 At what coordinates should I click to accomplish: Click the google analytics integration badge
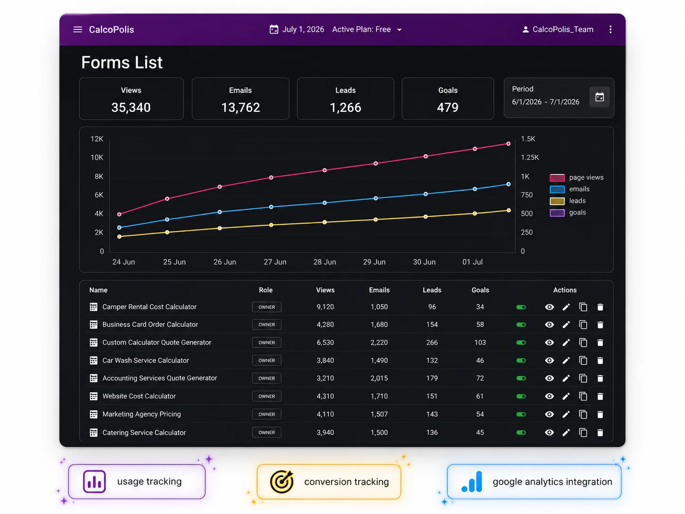tap(534, 482)
